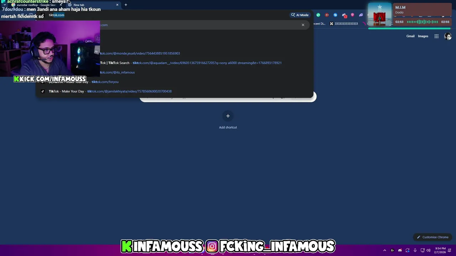This screenshot has width=456, height=256.
Task: Click the purple extension icon
Action: 361,15
